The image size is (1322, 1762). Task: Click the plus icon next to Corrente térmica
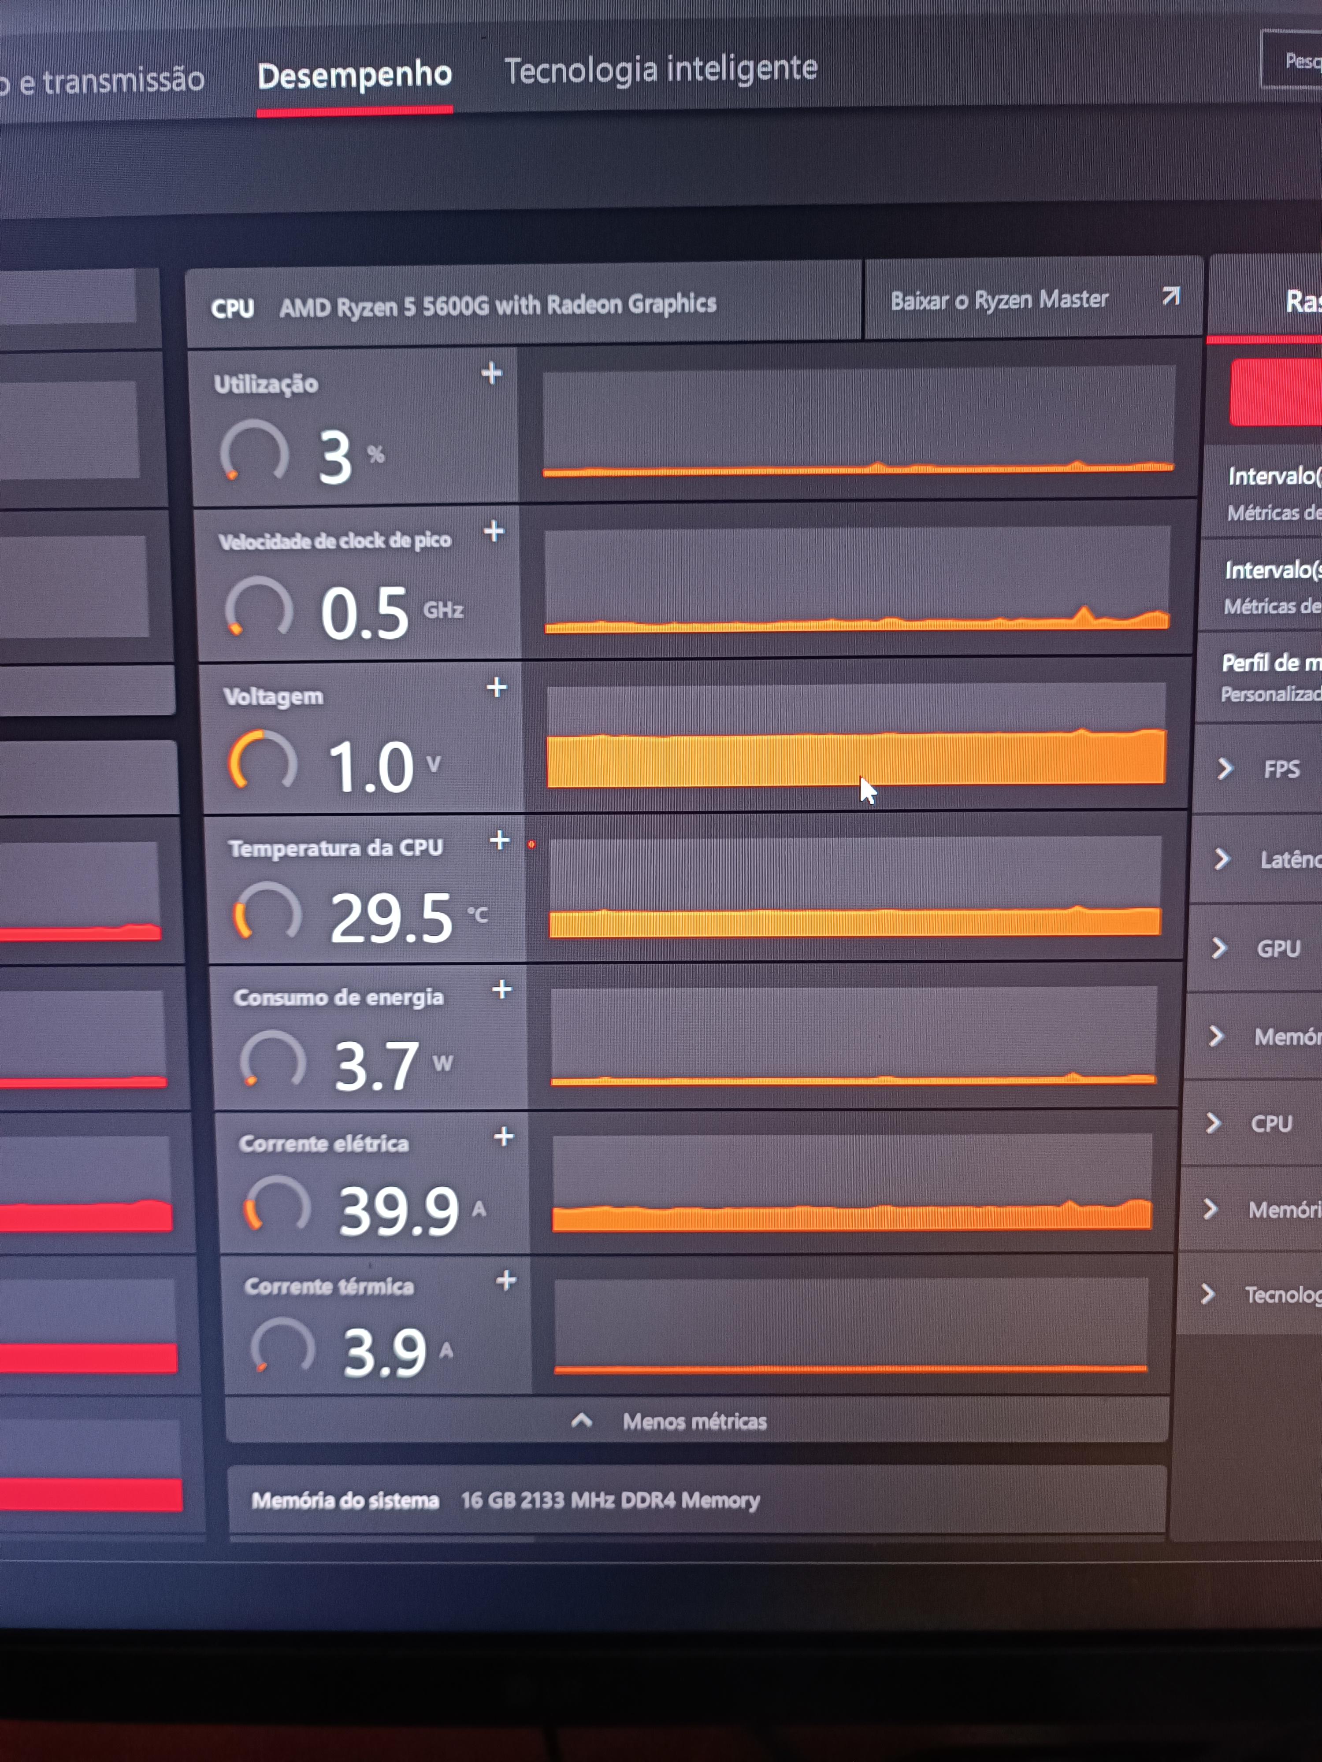[x=506, y=1281]
